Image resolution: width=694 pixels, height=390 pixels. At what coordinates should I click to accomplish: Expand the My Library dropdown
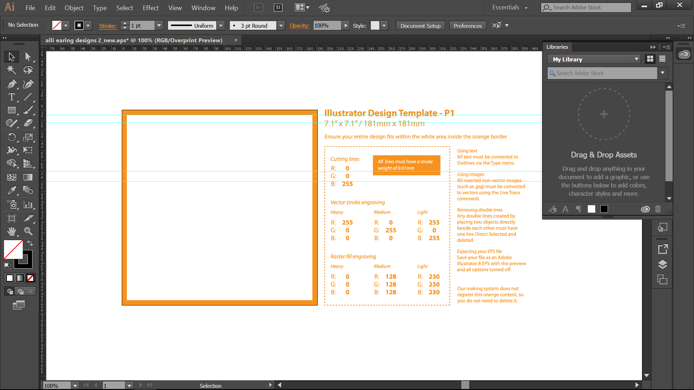(636, 59)
